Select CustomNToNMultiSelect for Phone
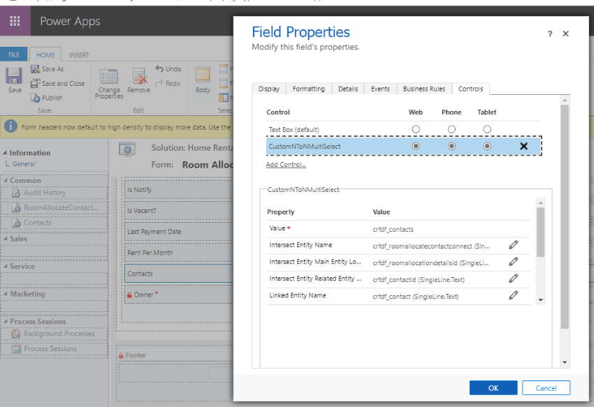 coord(451,146)
